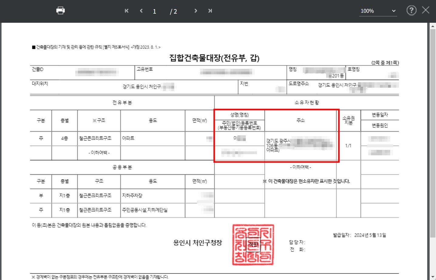Click the 주소 column header

pos(301,120)
